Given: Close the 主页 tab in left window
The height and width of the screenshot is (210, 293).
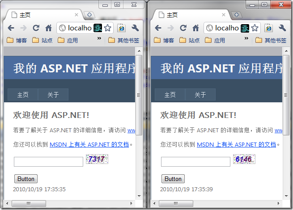Looking at the screenshot, I should (x=76, y=15).
